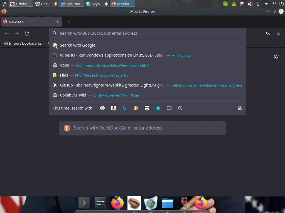Screen dimensions: 285x213
Task: Expand hidden system tray icons arrow
Action: tap(266, 4)
